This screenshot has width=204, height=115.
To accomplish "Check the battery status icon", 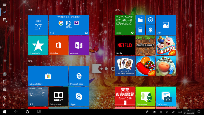I will coord(154,112).
